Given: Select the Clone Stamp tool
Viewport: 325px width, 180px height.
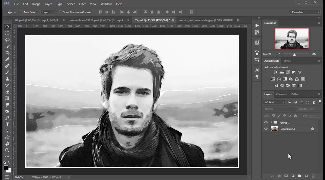Looking at the screenshot, I should coord(7,79).
